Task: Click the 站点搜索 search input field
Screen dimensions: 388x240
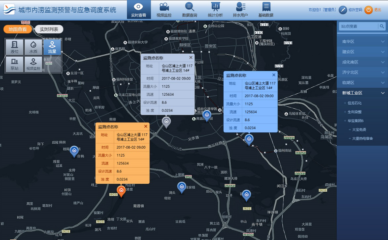Action: click(x=359, y=26)
